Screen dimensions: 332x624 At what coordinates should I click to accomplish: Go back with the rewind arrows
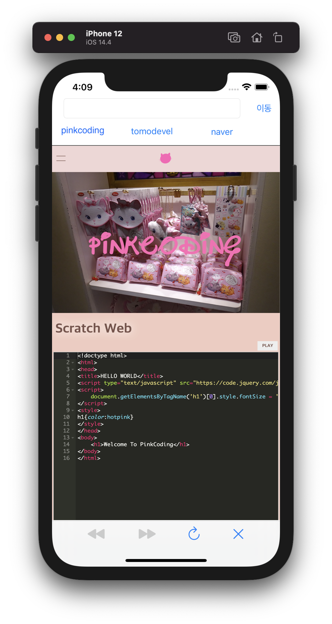click(x=96, y=534)
